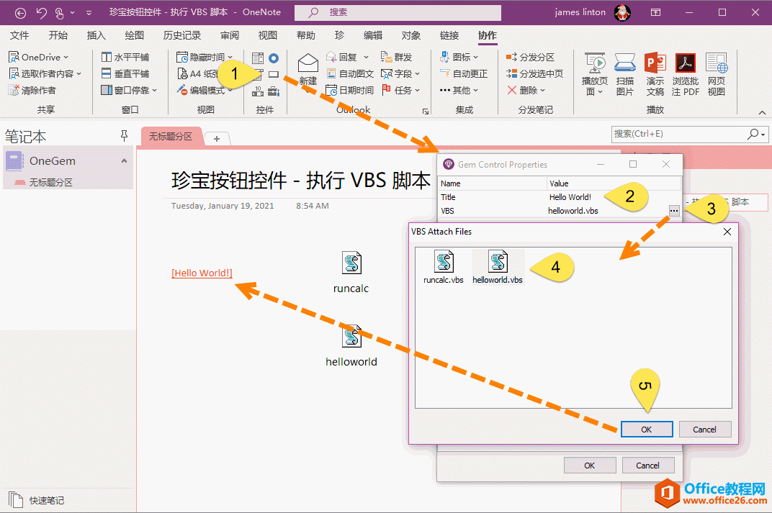Screen dimensions: 772x513
Task: Click the Undo icon in title bar
Action: point(41,13)
